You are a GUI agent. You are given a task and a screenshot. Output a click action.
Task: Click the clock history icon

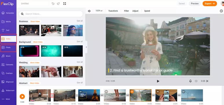[221, 11]
